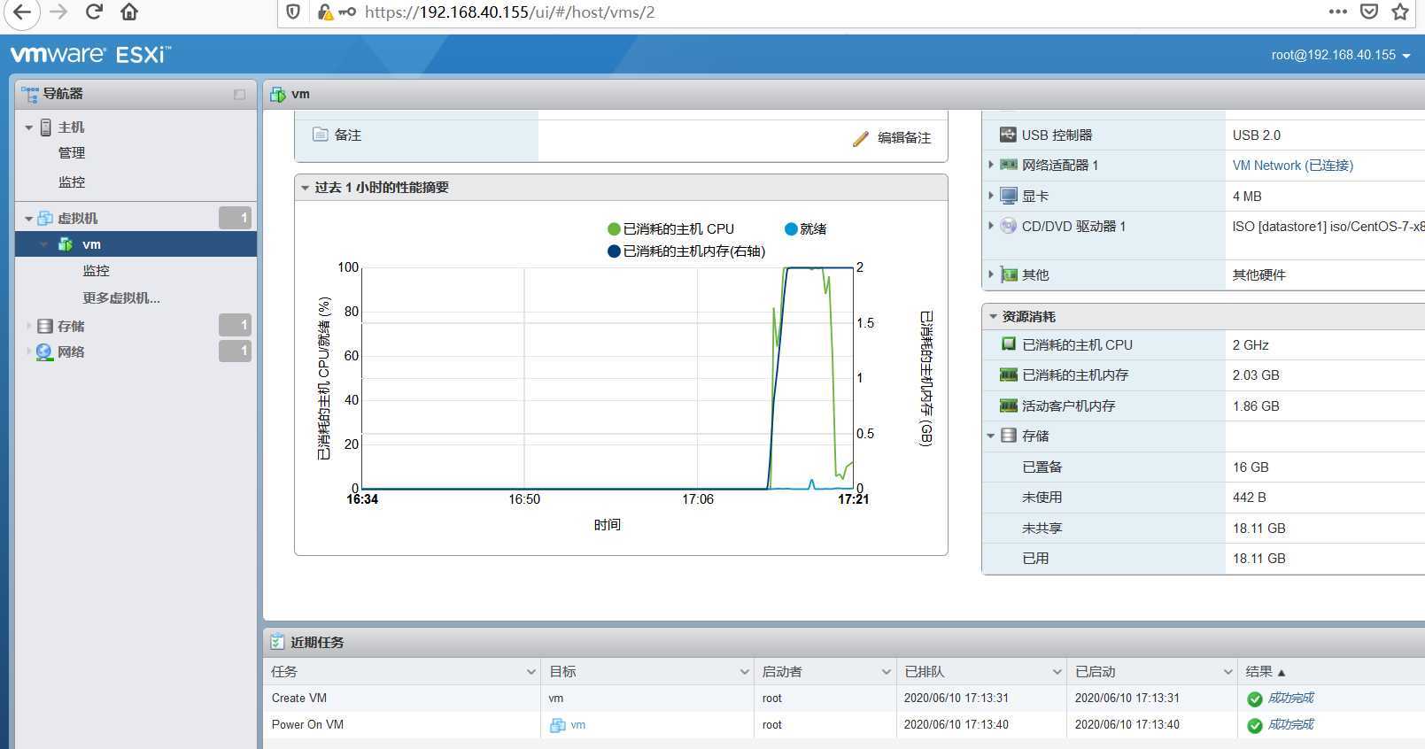Open the 任务 column dropdown arrow
The height and width of the screenshot is (749, 1425).
(x=531, y=672)
